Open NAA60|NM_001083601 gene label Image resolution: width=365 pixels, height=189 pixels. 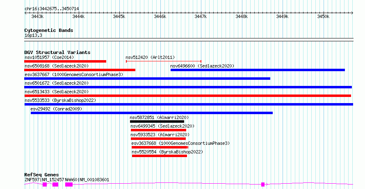[87, 180]
